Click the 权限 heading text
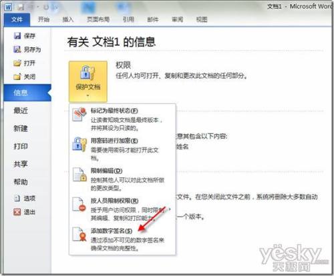This screenshot has width=334, height=276. coord(123,65)
